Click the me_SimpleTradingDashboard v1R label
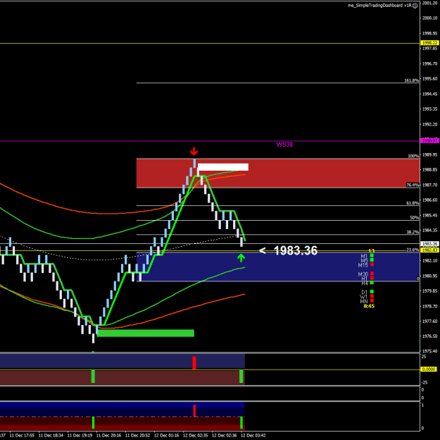The height and width of the screenshot is (440, 440). (379, 6)
